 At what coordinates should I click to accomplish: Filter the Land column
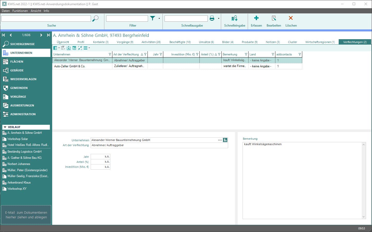pyautogui.click(x=273, y=54)
